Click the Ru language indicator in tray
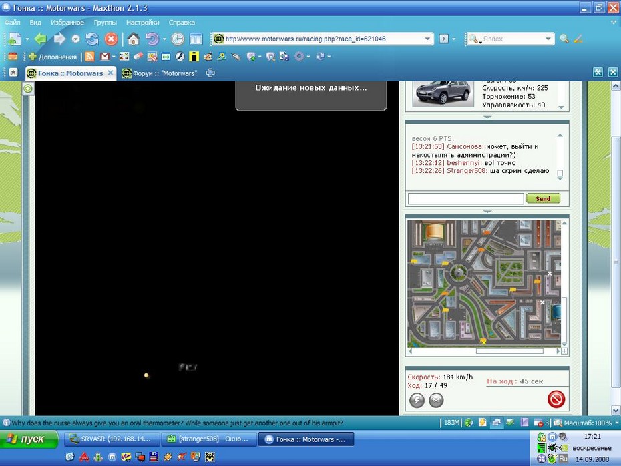The image size is (621, 466). click(563, 459)
